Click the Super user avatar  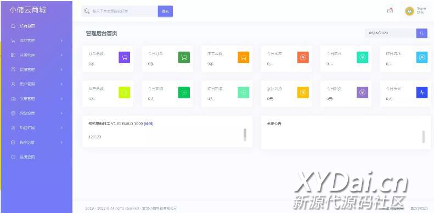coord(409,11)
